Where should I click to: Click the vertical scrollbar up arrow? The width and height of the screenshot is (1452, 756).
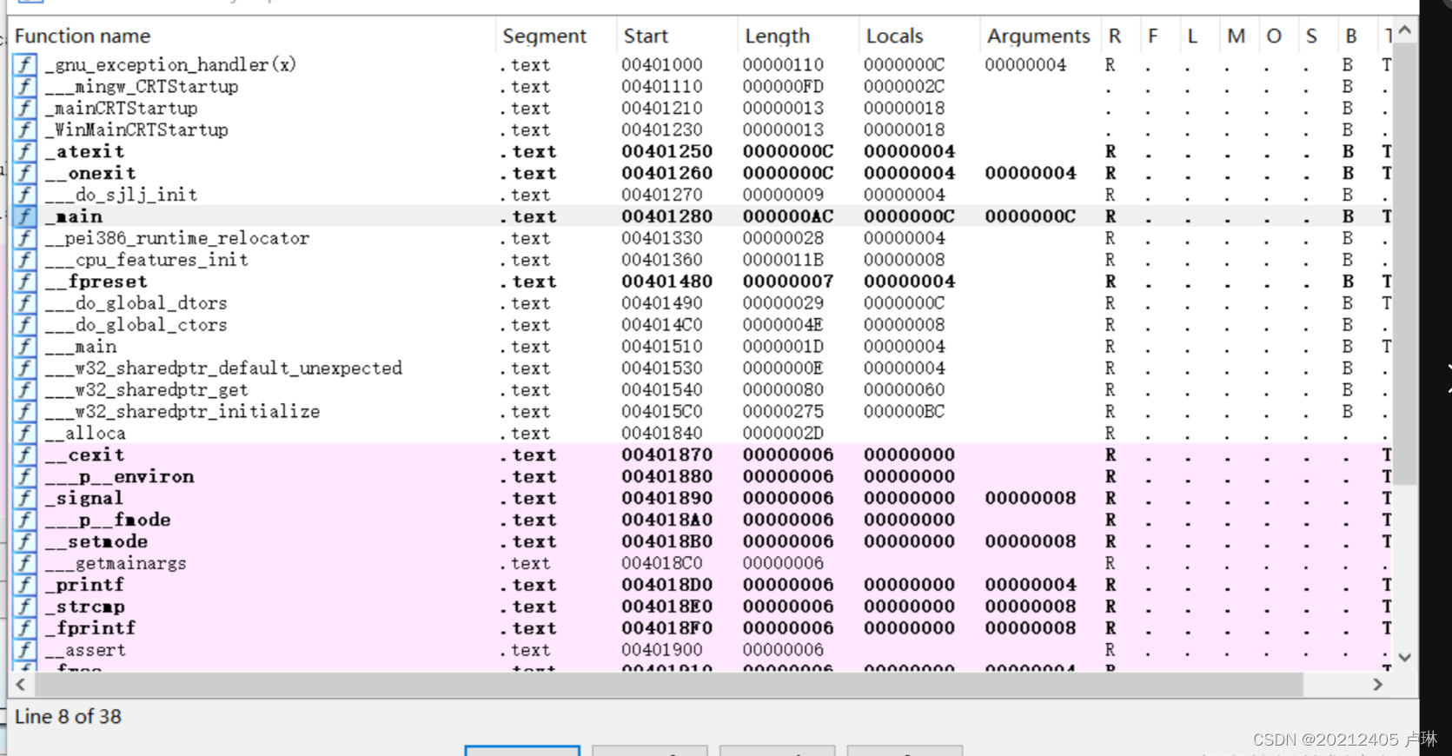(x=1405, y=30)
